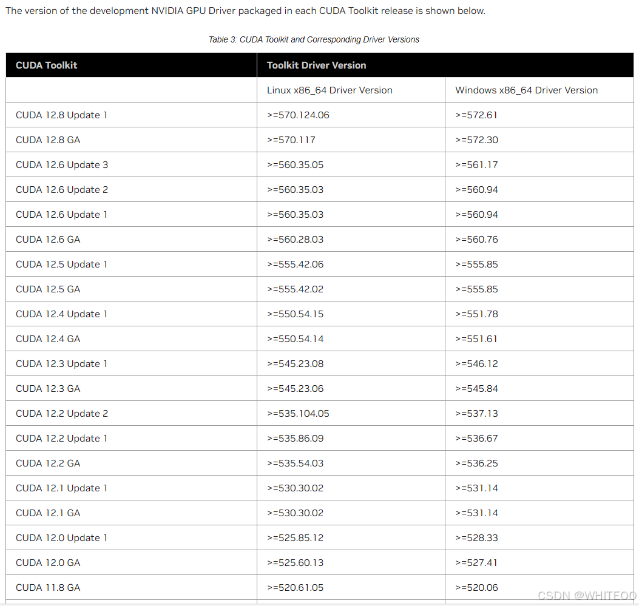Click the value '>=561.17'
The image size is (639, 606).
(476, 164)
